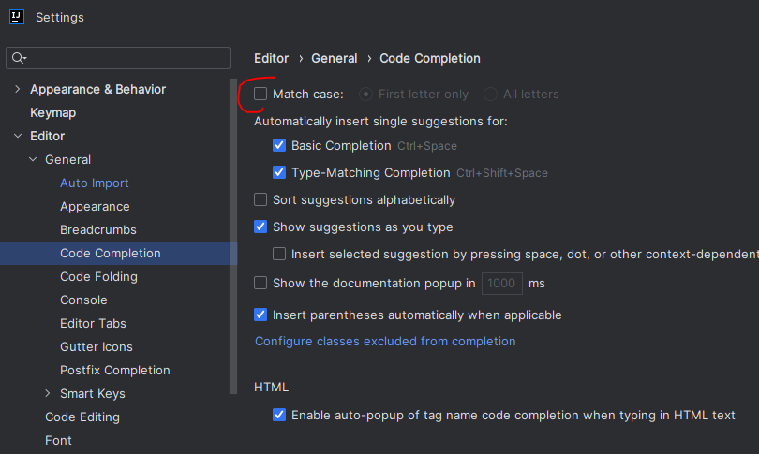Open the Keymap settings page
Image resolution: width=759 pixels, height=454 pixels.
pyautogui.click(x=52, y=112)
